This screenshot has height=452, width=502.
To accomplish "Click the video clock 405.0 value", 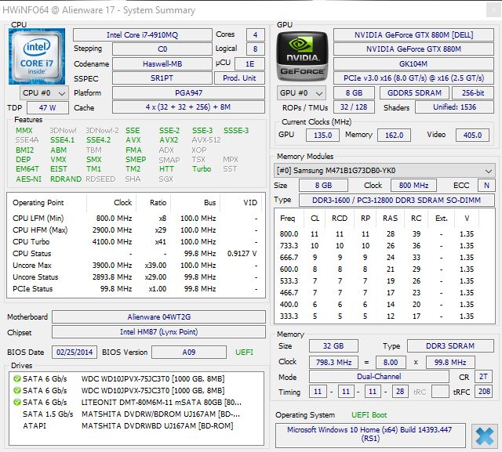I will point(472,135).
